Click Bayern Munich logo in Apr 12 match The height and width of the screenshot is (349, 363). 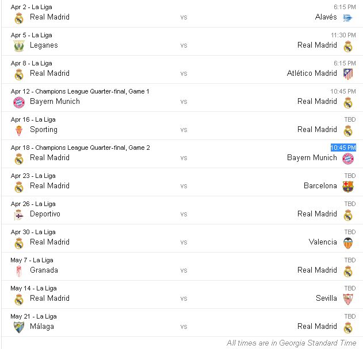19,102
